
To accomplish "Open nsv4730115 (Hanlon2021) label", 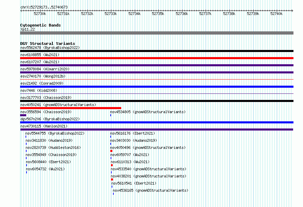I will click(x=44, y=126).
